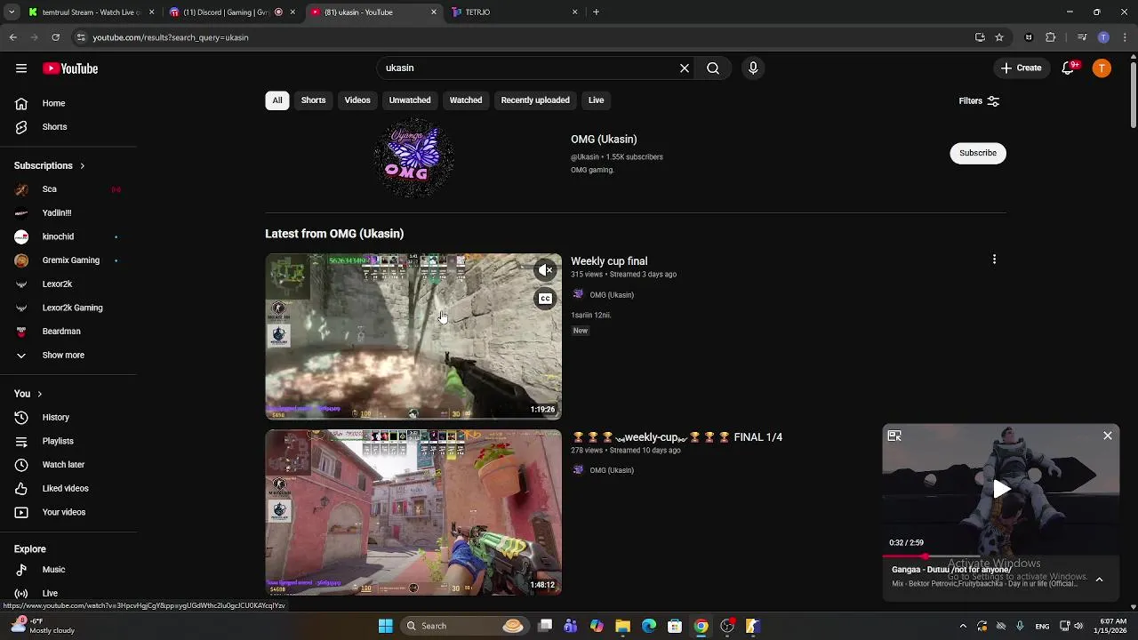Open File Explorer from the taskbar
Image resolution: width=1138 pixels, height=640 pixels.
[x=622, y=626]
